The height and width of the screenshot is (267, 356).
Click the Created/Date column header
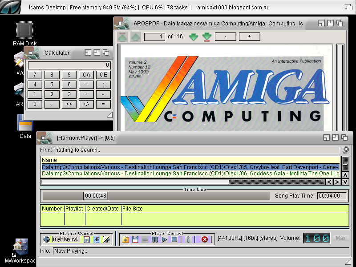point(103,209)
